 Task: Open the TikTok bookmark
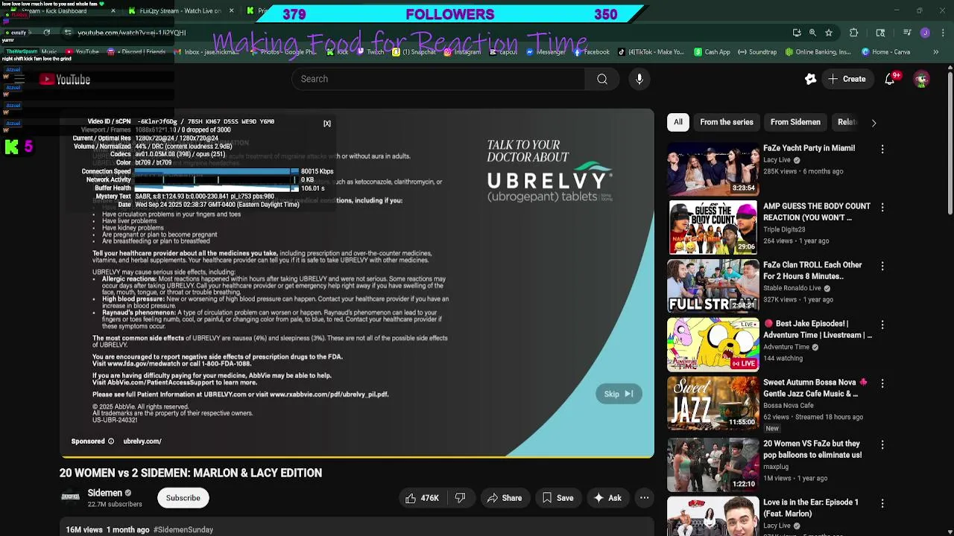pyautogui.click(x=651, y=52)
